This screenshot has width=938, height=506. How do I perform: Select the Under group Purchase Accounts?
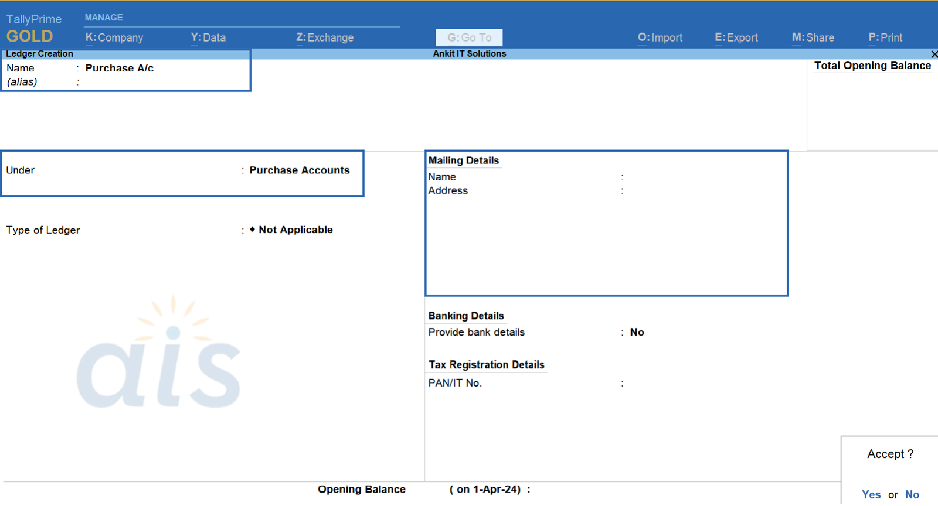pyautogui.click(x=299, y=170)
